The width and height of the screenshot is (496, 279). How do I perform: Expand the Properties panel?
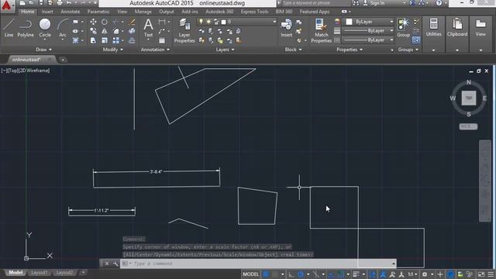350,50
